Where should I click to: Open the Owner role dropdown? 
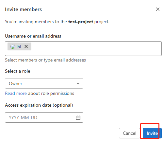(x=44, y=83)
